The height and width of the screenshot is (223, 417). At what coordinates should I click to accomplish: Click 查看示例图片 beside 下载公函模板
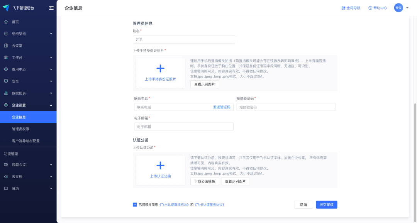tap(236, 181)
